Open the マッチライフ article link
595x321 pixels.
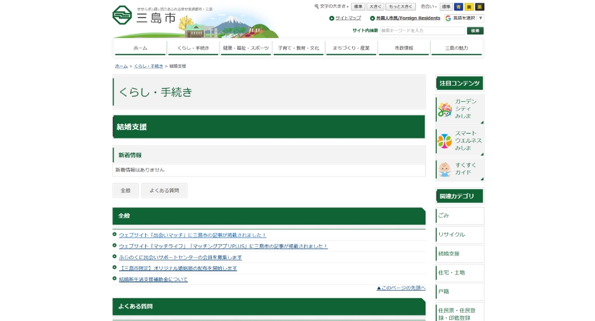pyautogui.click(x=223, y=246)
